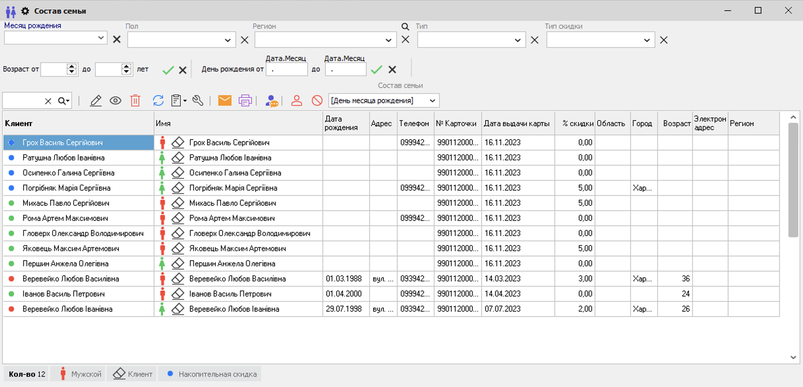The image size is (803, 387).
Task: Click the vertical scrollbar thumb
Action: (793, 180)
